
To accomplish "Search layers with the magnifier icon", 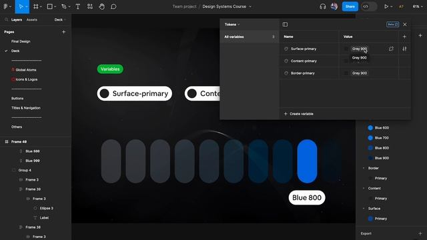I will (x=6, y=19).
